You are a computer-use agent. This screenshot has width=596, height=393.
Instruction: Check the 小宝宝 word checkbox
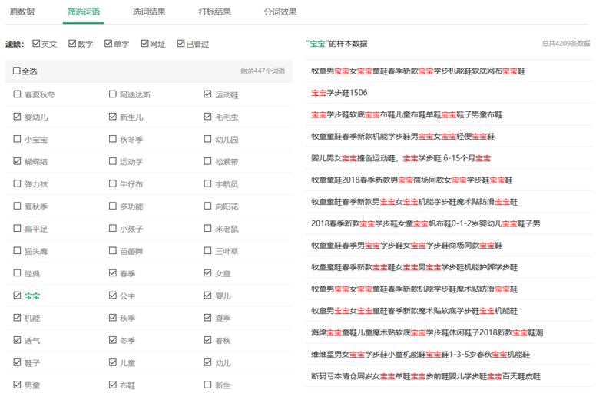(x=17, y=139)
